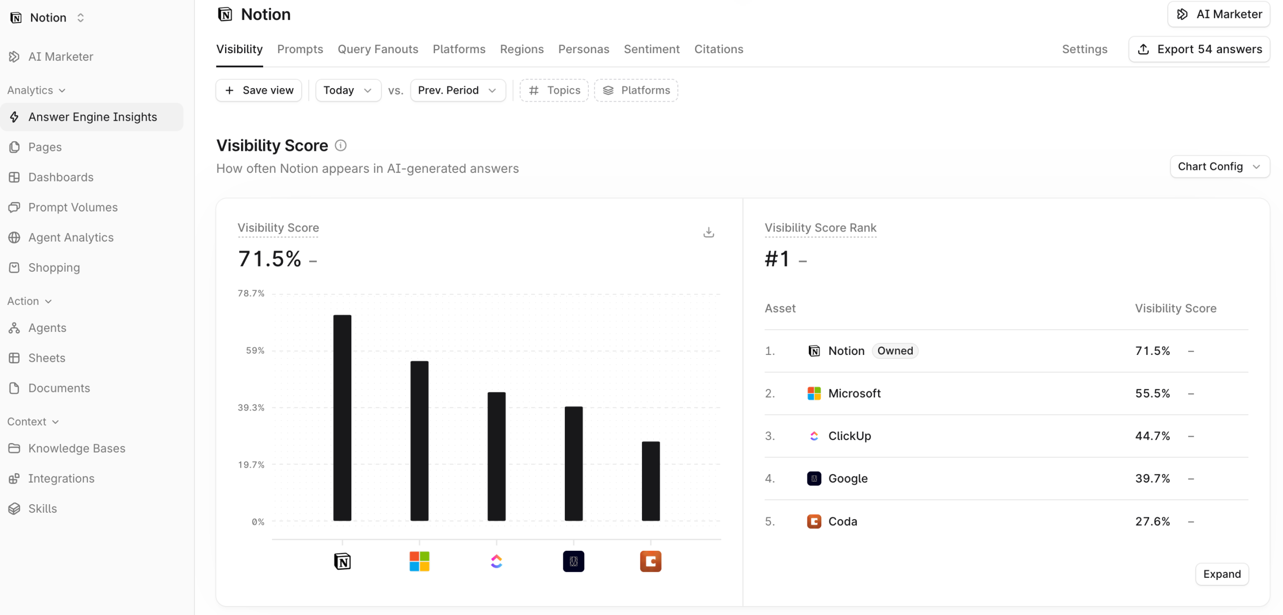This screenshot has width=1283, height=615.
Task: Switch to the Visibility tab
Action: [239, 49]
